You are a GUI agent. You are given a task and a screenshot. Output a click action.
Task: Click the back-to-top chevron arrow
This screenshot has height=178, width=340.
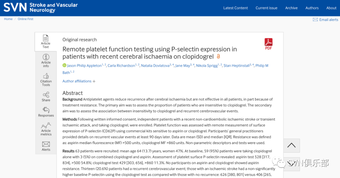292,145
